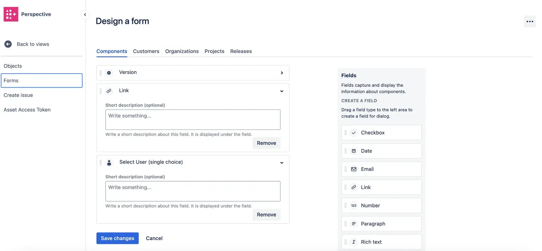Click the Save changes button

coord(118,238)
